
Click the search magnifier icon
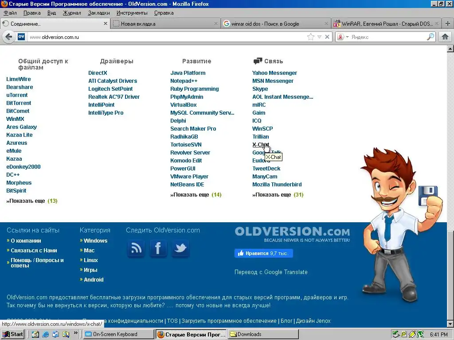pyautogui.click(x=431, y=37)
